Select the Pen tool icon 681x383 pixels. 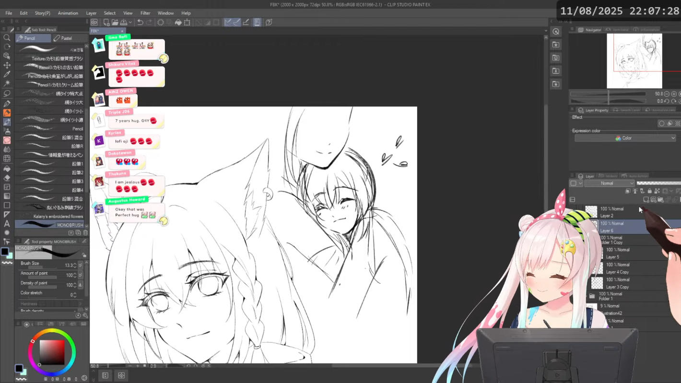[7, 103]
